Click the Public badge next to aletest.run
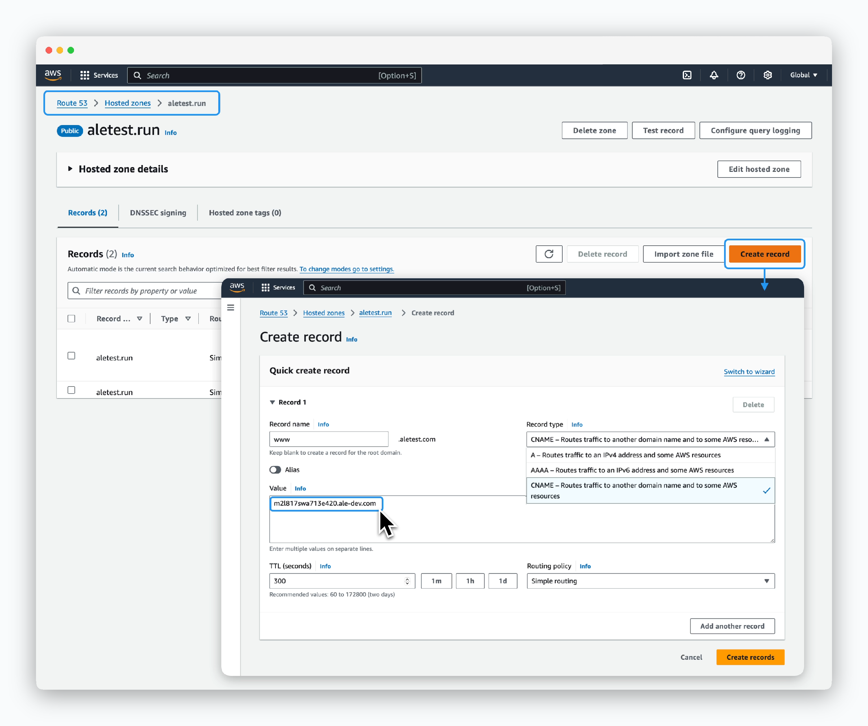 (70, 131)
